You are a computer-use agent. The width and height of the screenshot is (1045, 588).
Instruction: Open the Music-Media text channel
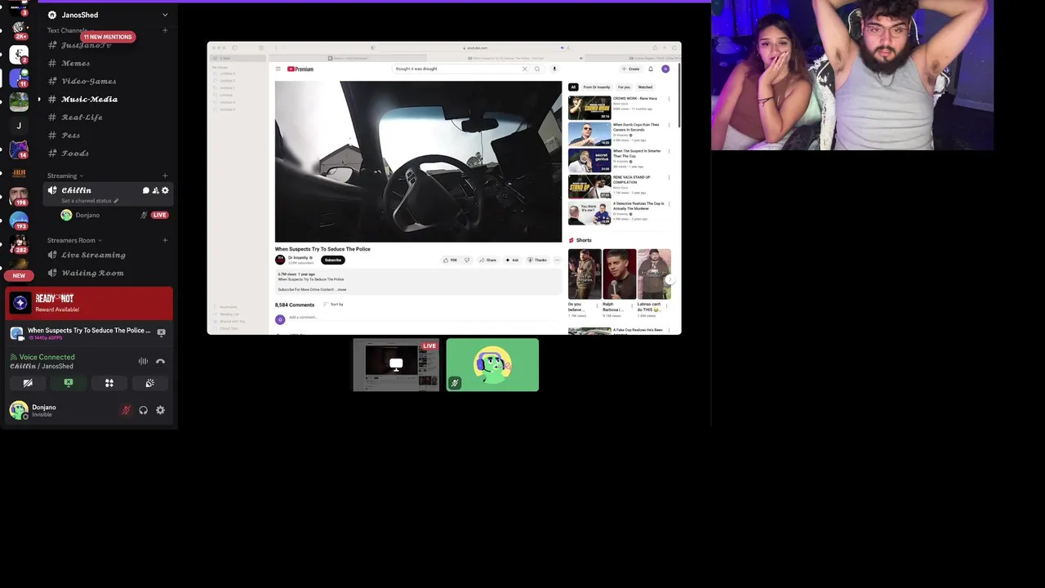89,99
